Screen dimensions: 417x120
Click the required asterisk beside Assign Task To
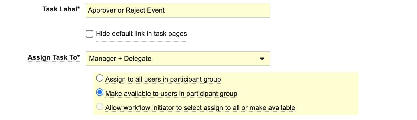pyautogui.click(x=79, y=57)
